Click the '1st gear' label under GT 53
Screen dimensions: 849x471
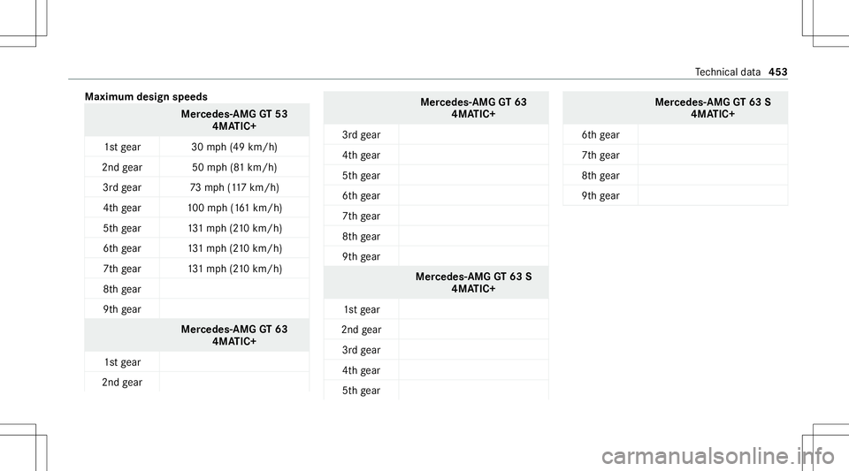[122, 147]
